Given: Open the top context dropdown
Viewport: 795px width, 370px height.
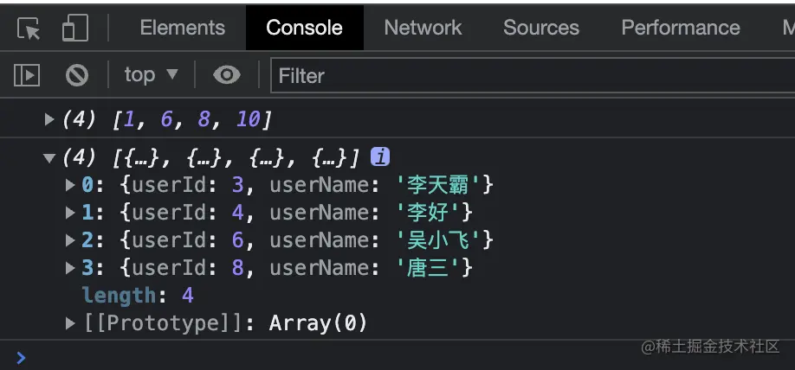Looking at the screenshot, I should click(151, 75).
